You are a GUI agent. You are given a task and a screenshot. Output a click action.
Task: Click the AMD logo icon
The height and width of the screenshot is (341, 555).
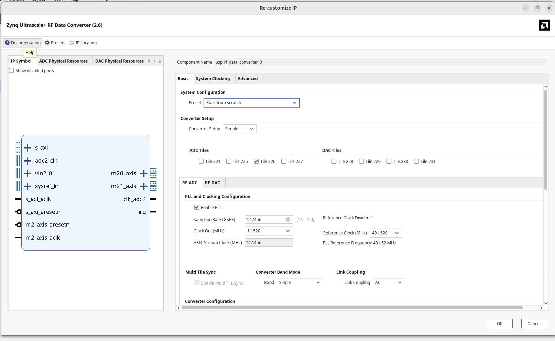[544, 25]
